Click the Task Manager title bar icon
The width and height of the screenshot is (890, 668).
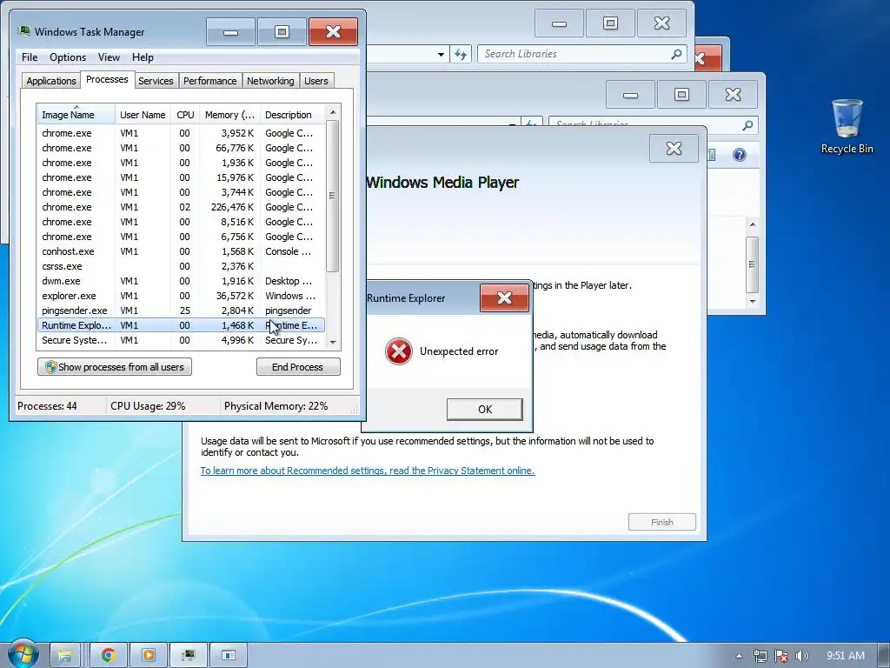(23, 31)
